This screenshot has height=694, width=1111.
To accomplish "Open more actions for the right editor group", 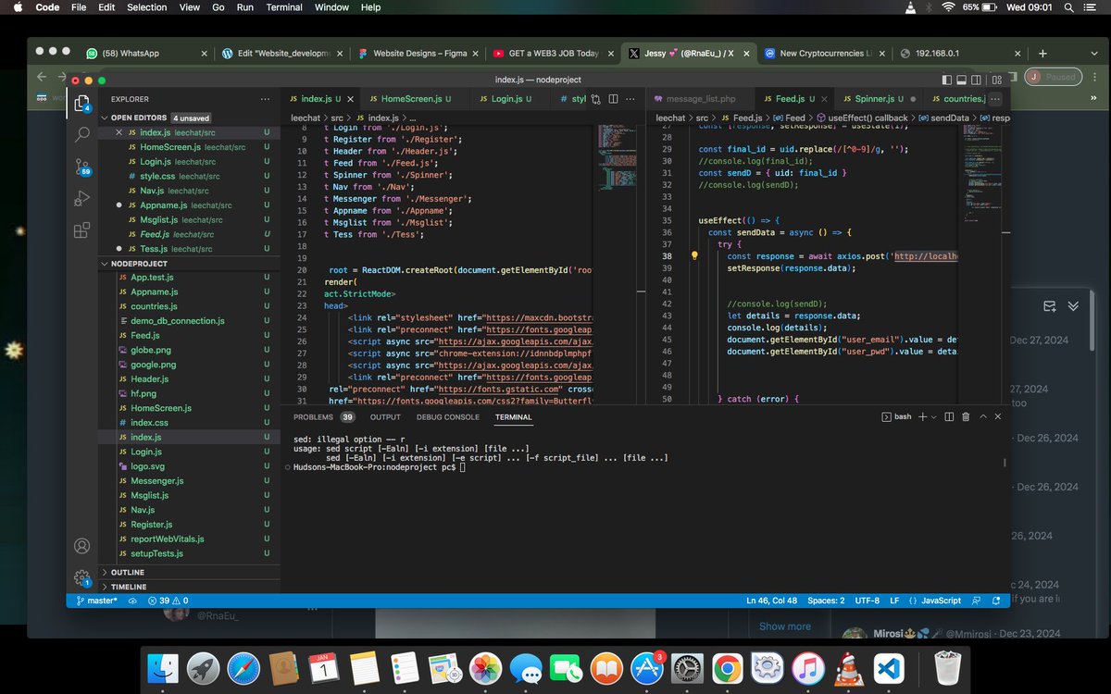I will click(x=995, y=98).
